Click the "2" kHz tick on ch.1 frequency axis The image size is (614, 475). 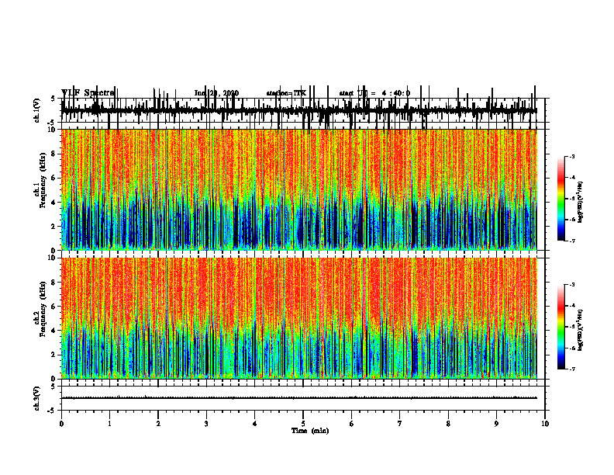coord(53,226)
